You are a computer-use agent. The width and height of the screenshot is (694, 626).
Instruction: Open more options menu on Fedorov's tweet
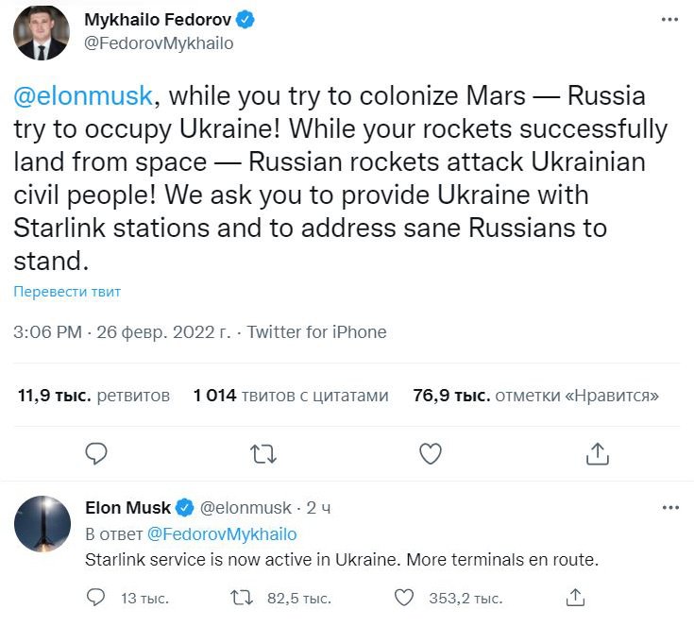tap(670, 21)
